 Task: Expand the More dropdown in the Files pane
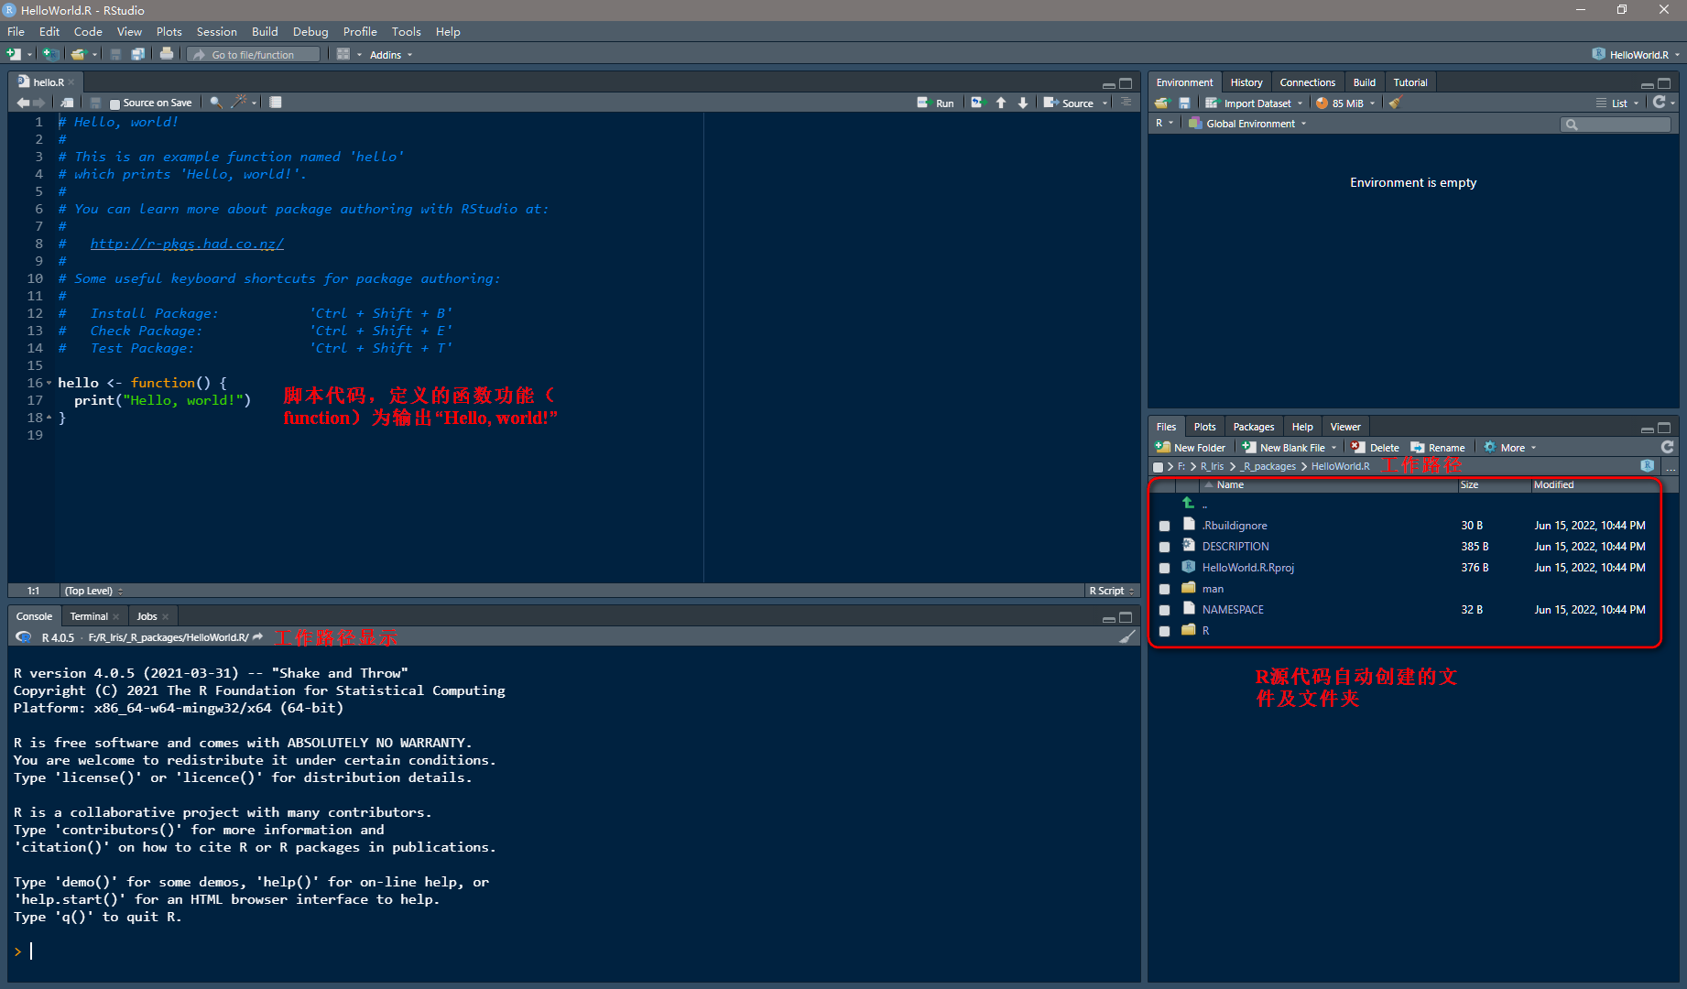coord(1509,448)
